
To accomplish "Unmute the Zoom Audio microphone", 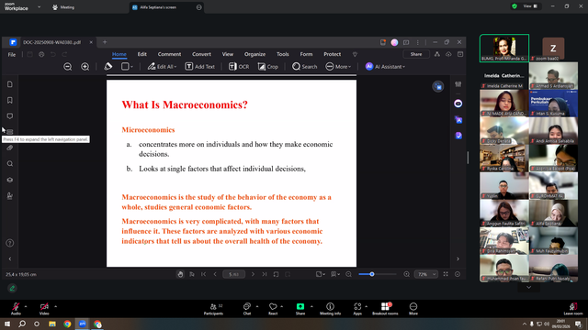I will coord(16,309).
